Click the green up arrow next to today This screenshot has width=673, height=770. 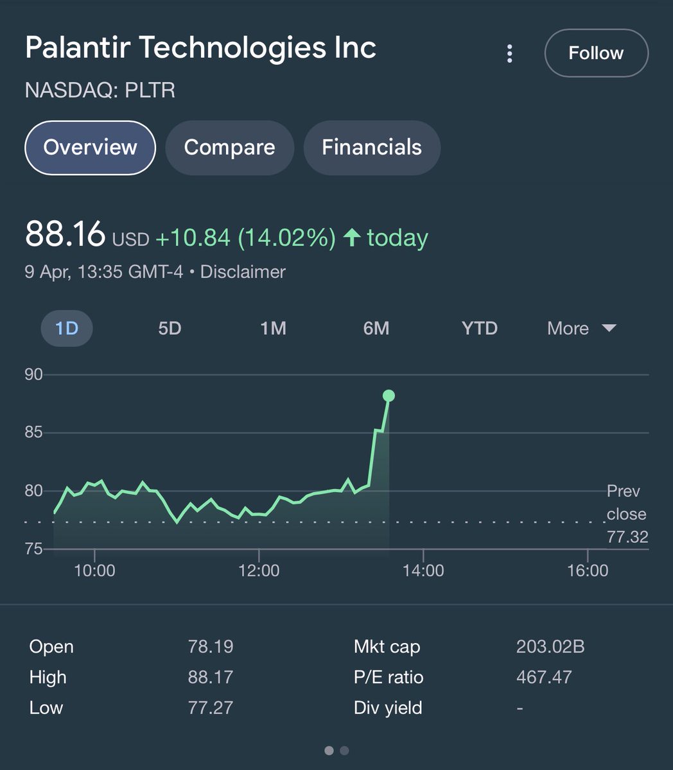[x=351, y=238]
